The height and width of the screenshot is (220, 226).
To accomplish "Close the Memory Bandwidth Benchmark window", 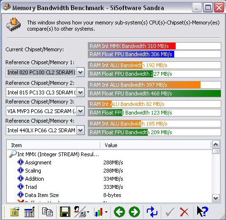I will tap(219, 7).
